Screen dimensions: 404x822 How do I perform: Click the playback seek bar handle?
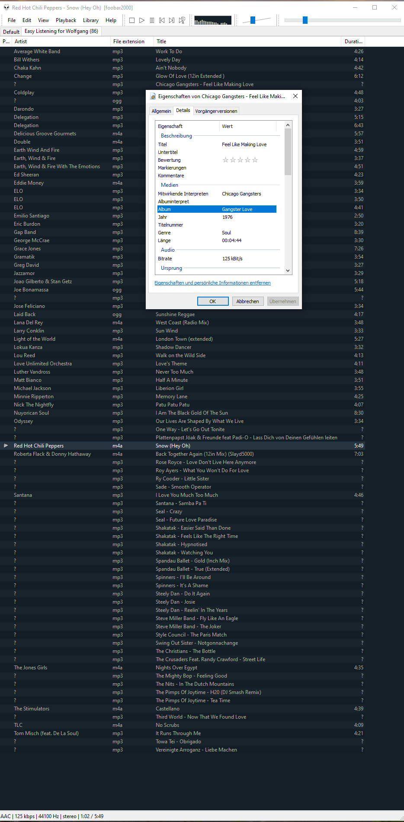(x=305, y=20)
